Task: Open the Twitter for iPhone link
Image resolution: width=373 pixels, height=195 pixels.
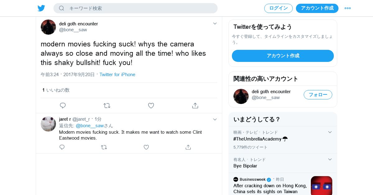Action: pyautogui.click(x=117, y=75)
